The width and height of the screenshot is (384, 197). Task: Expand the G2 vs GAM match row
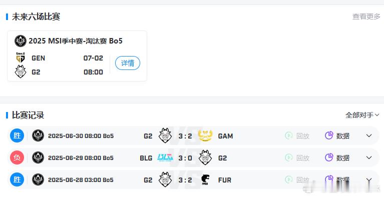(x=369, y=136)
